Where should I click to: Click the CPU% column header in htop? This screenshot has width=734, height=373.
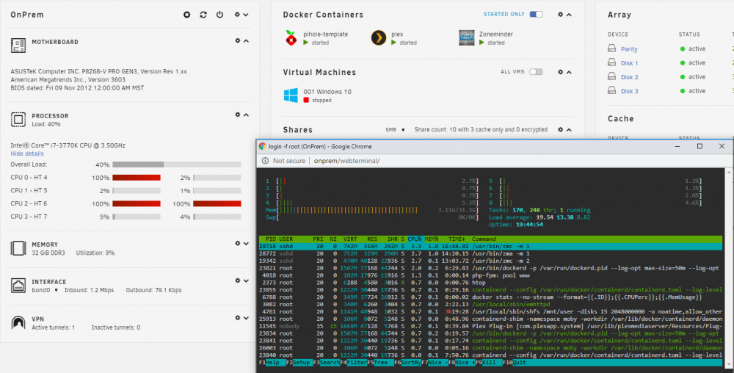click(x=414, y=239)
